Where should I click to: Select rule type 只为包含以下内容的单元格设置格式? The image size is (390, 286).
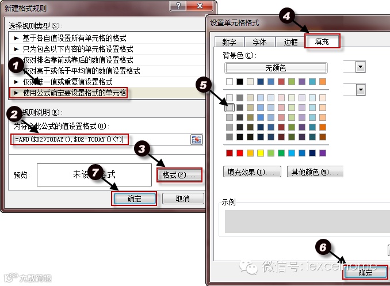pyautogui.click(x=107, y=49)
